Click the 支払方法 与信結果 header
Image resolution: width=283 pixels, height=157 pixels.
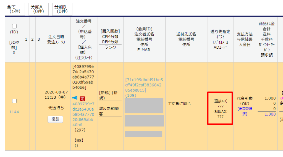245,39
